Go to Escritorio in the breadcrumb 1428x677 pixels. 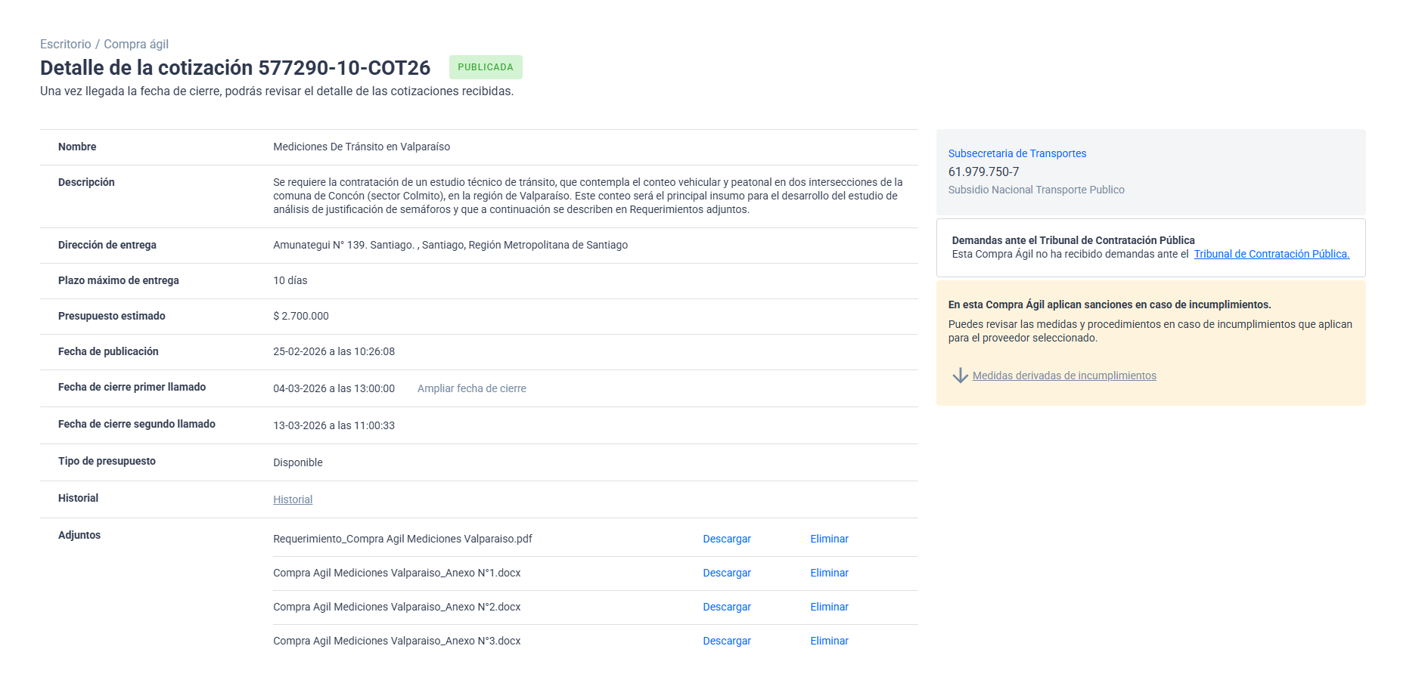click(x=65, y=45)
